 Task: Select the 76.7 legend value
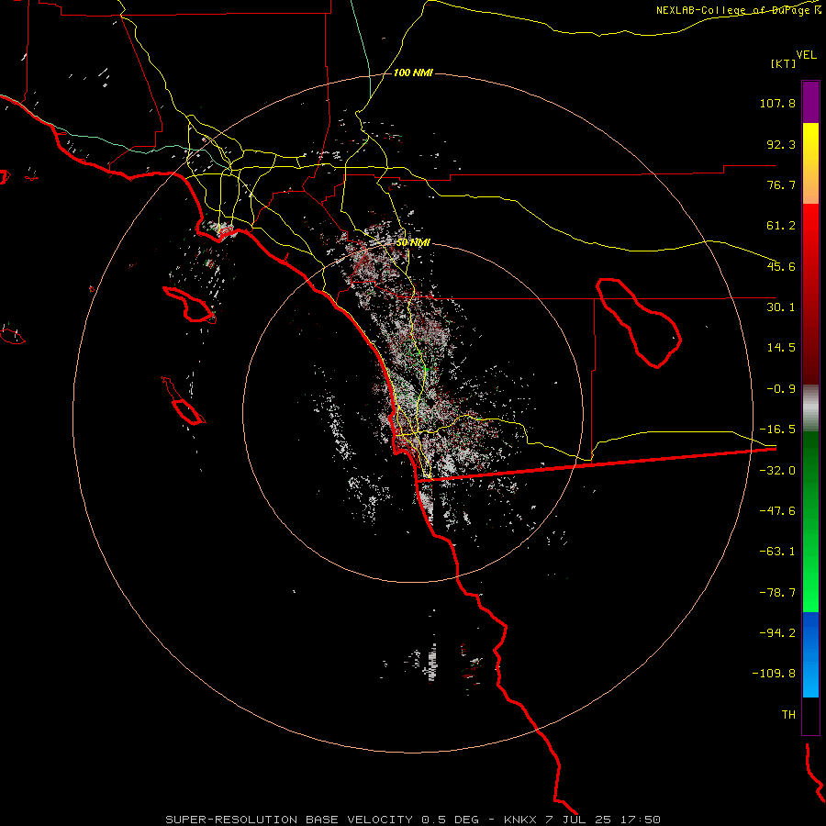coord(781,184)
